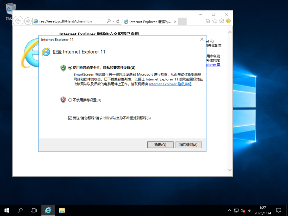Close the Internet Explorer 11 setup dialog
Screen dimensions: 288x216
(202, 39)
